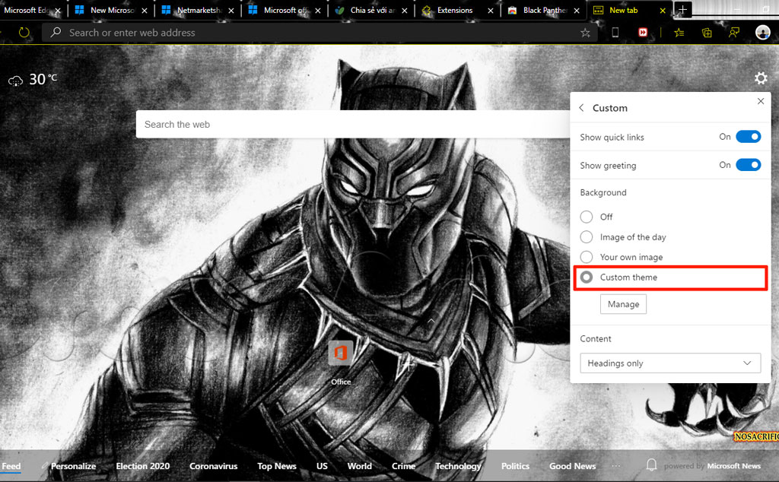779x482 pixels.
Task: Click the feedback person icon
Action: tap(734, 32)
